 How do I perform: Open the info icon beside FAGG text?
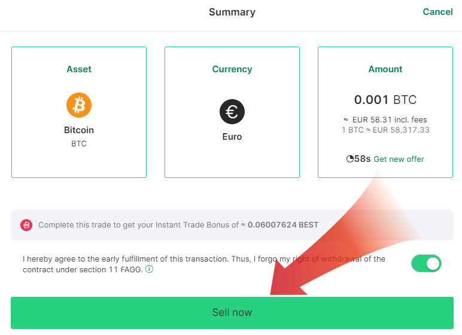coord(149,269)
